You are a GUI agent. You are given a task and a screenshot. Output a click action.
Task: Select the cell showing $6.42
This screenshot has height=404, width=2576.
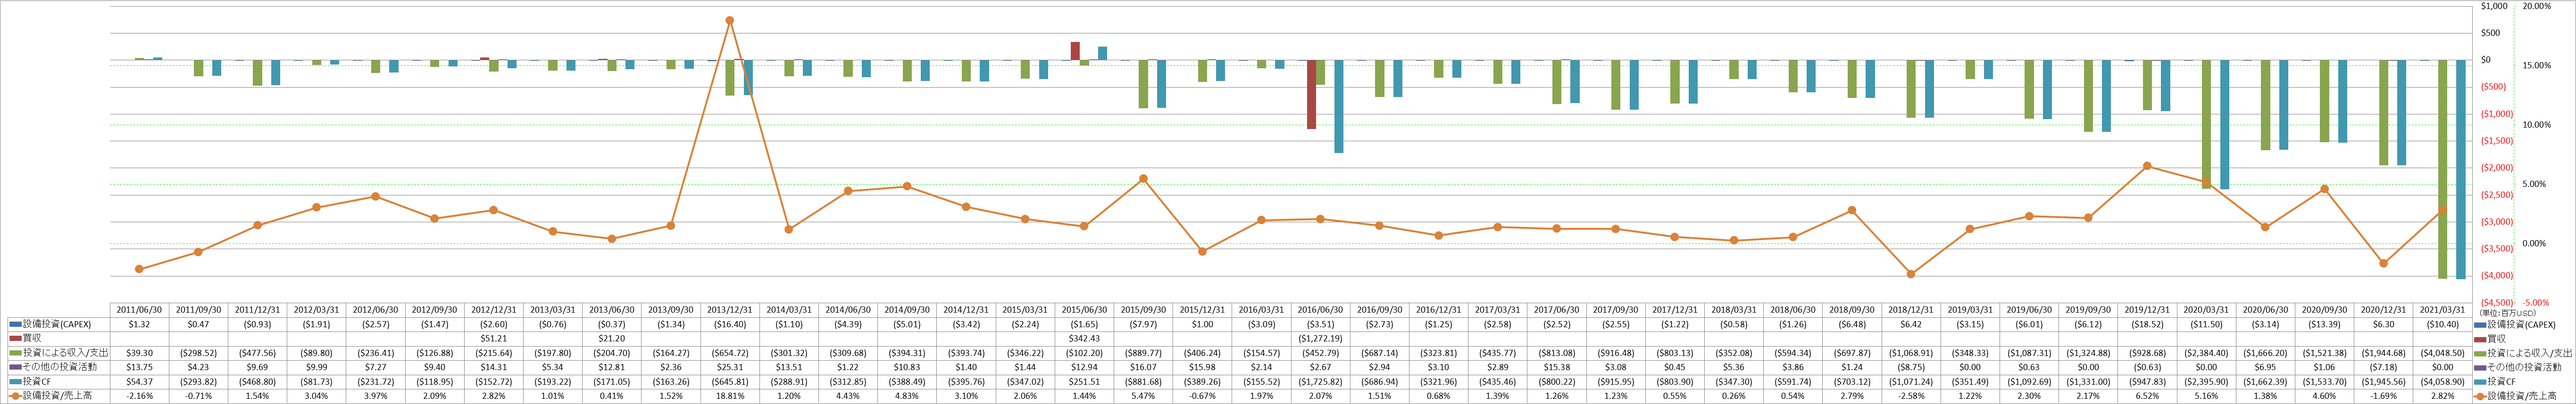[1911, 324]
